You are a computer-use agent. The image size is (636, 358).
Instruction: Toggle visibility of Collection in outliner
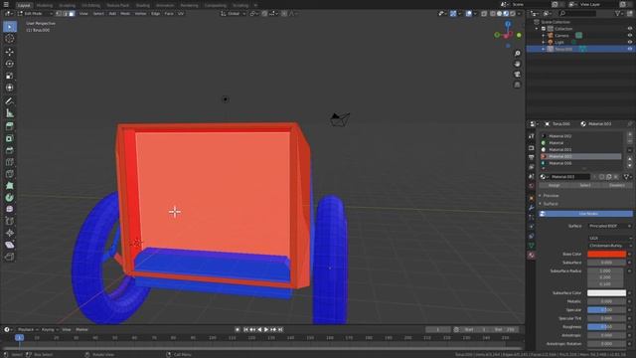(629, 29)
